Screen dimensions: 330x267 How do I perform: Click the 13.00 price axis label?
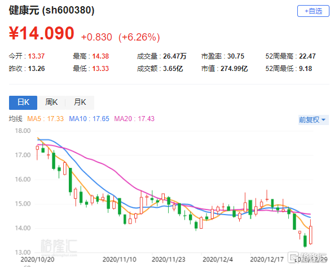click(x=23, y=252)
